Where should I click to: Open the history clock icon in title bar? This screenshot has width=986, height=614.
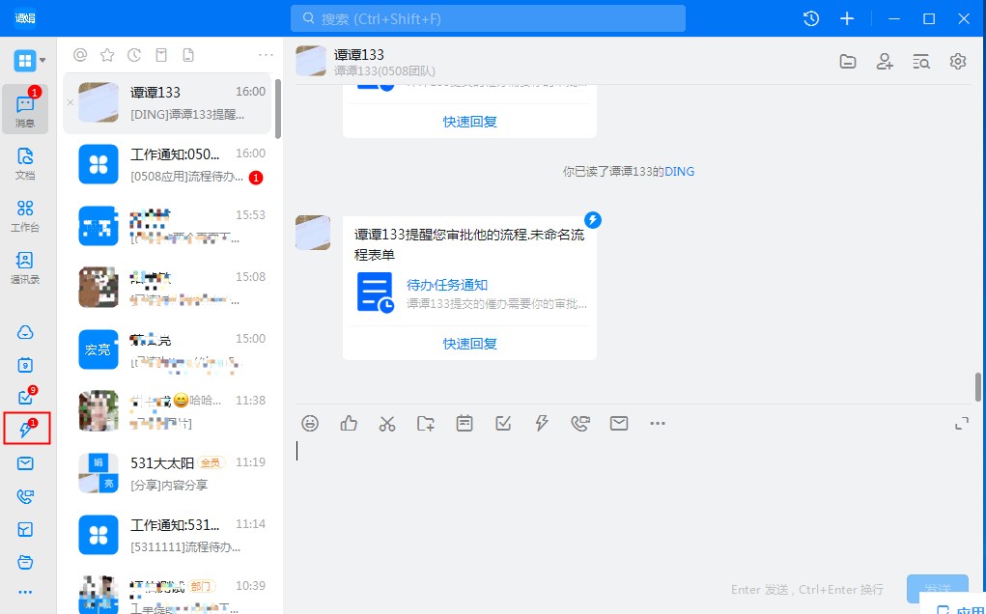click(811, 18)
